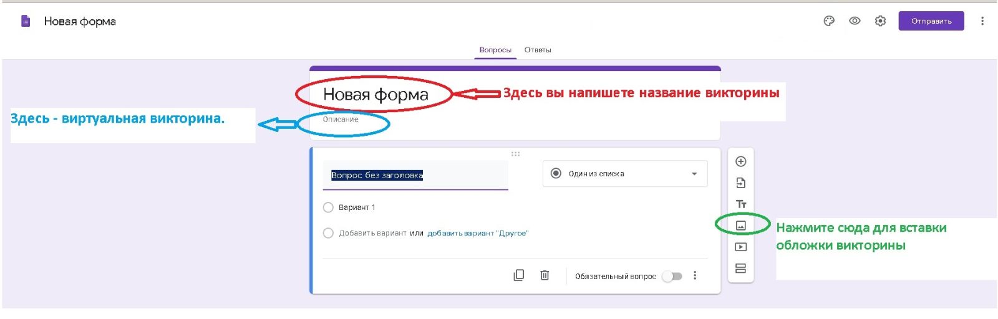
Task: Add a video from the sidebar
Action: coord(741,247)
